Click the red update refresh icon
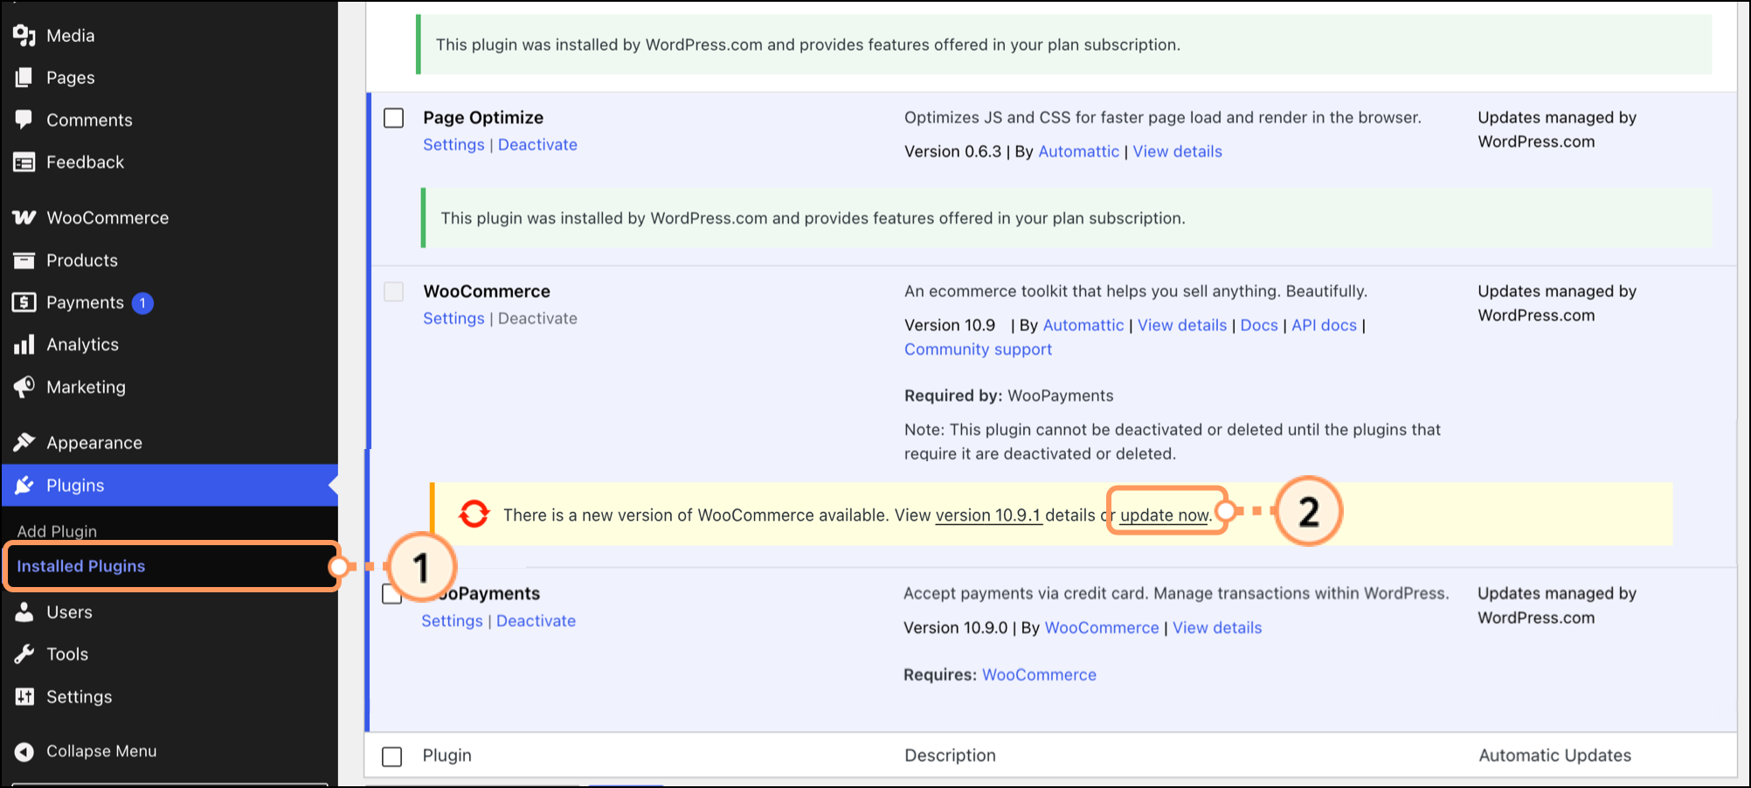1751x788 pixels. click(474, 514)
